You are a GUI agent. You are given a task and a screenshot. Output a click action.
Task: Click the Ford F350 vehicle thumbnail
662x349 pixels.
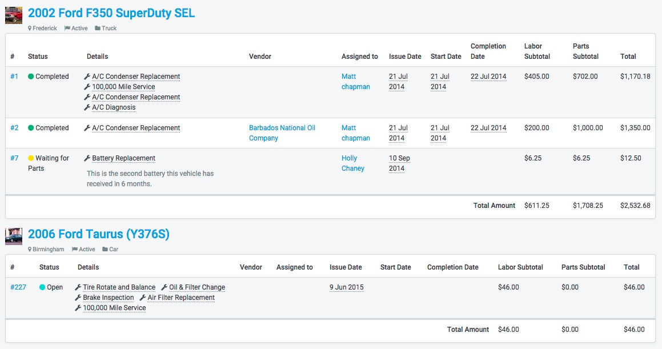(x=14, y=15)
